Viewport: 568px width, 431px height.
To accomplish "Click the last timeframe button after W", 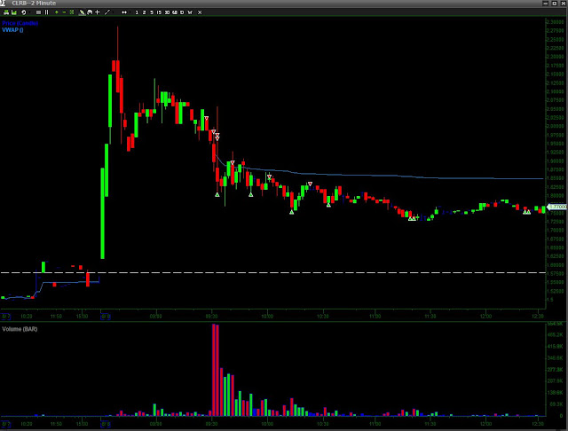I will pyautogui.click(x=200, y=12).
